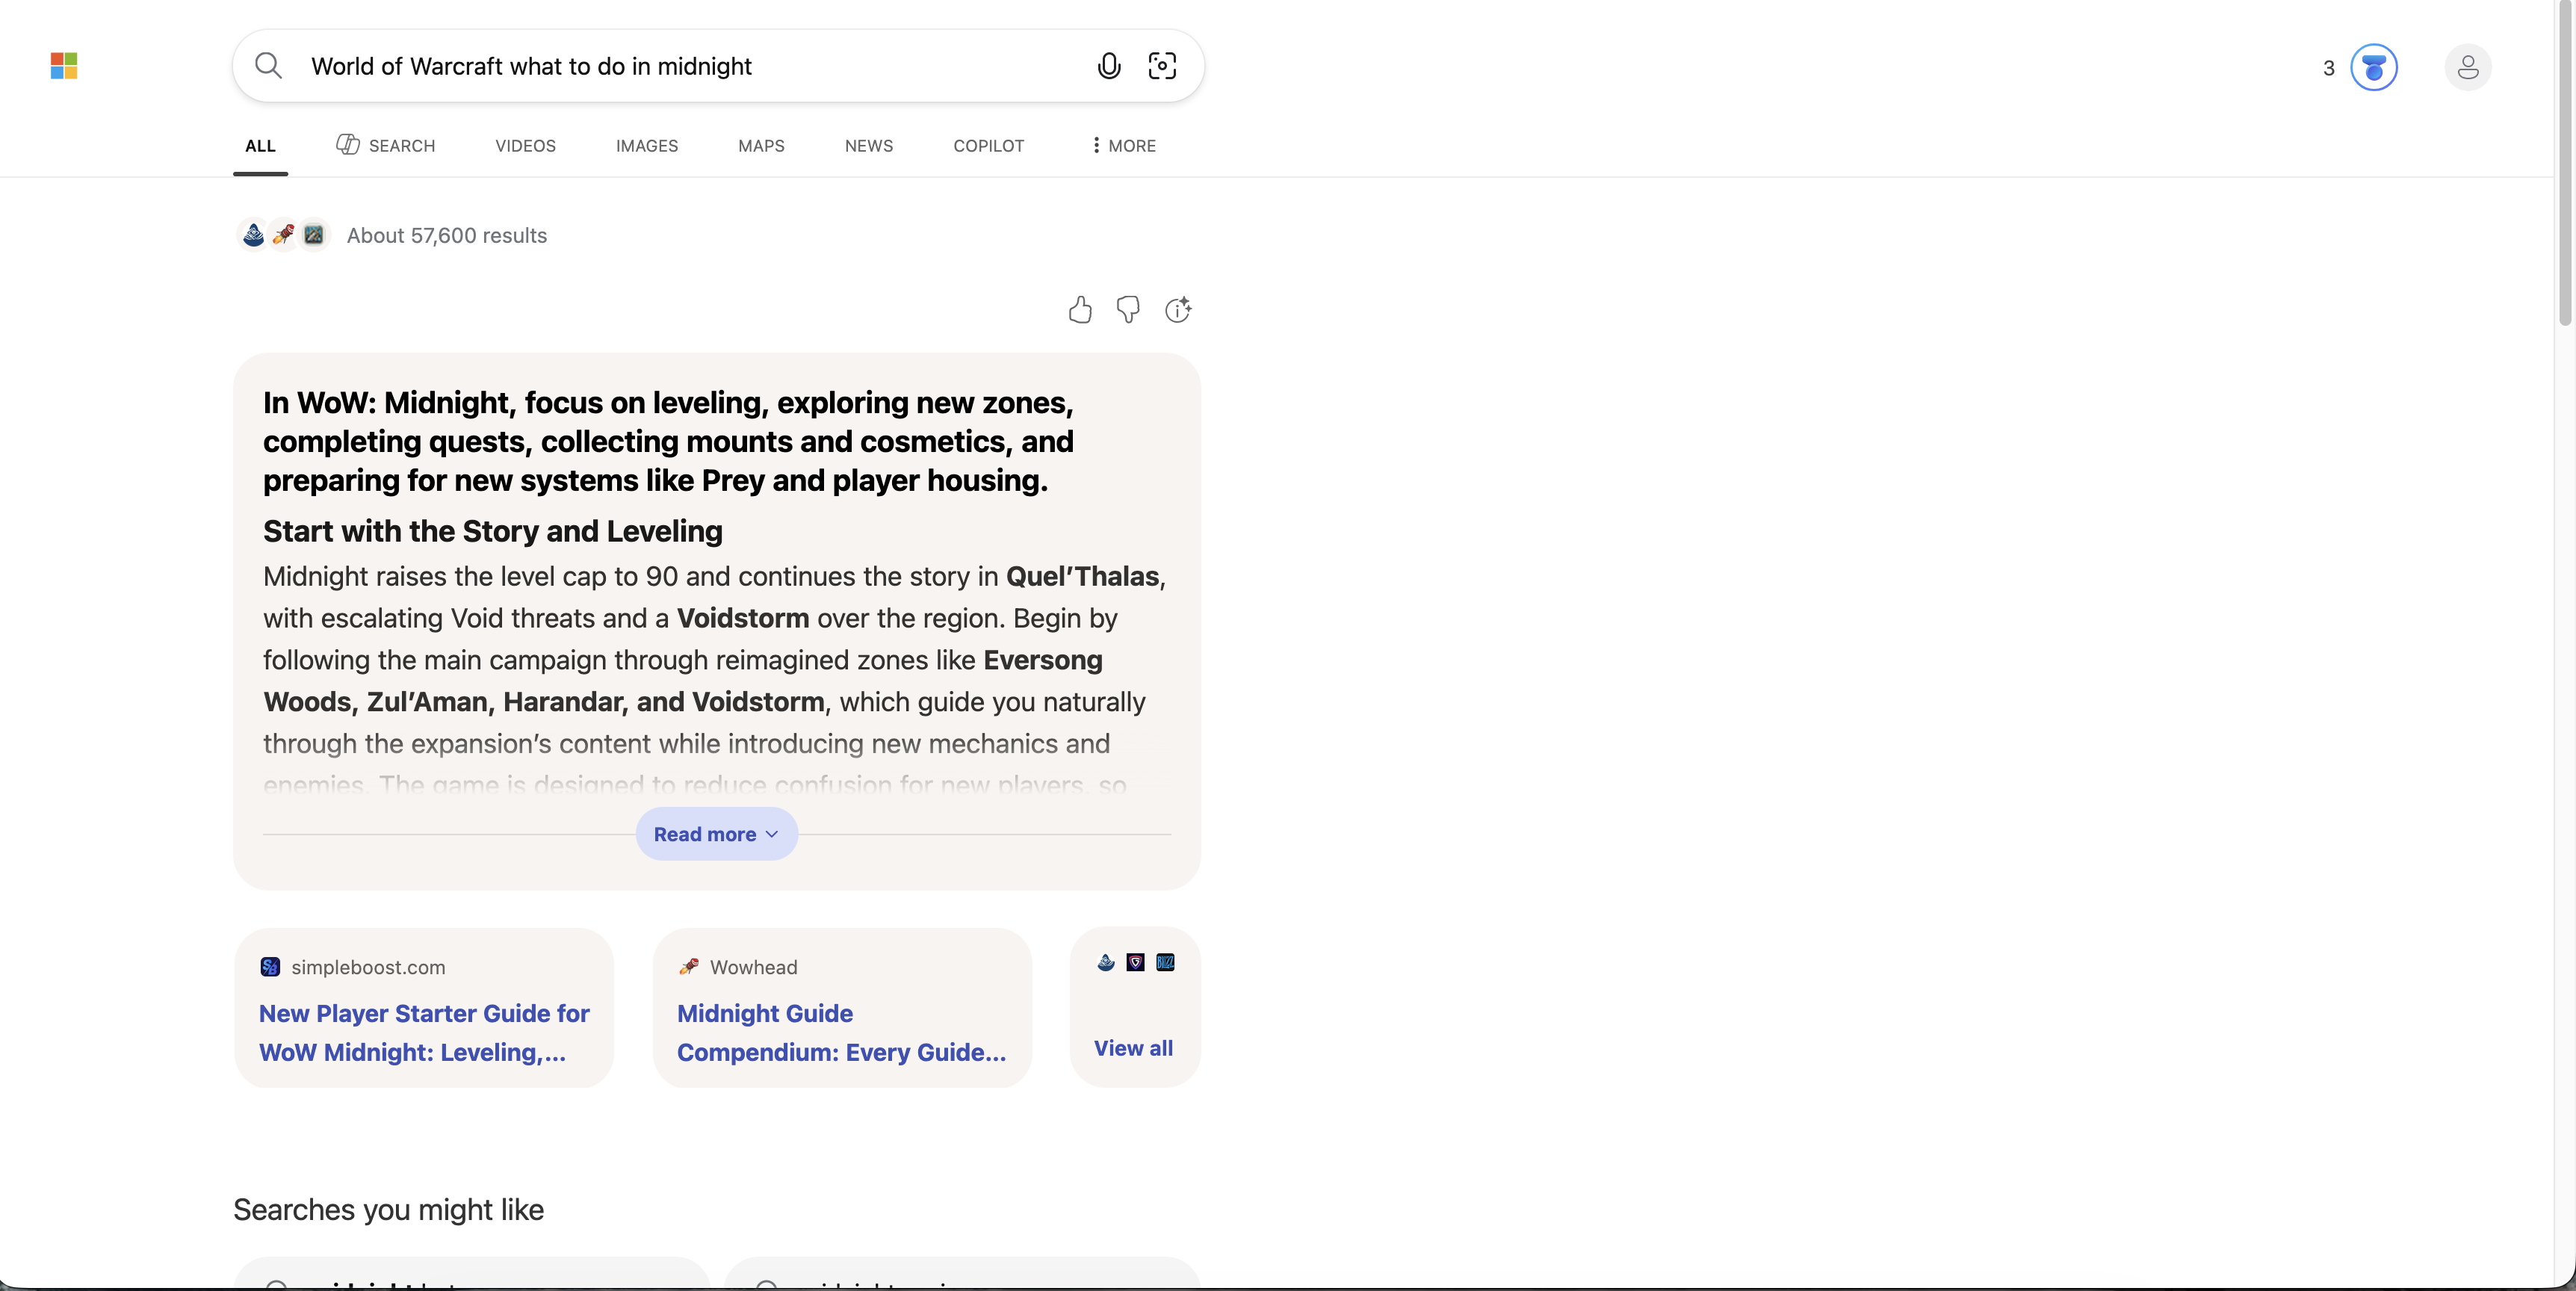Click the simpleboost.com favicon on the starter guide card
Image resolution: width=2576 pixels, height=1291 pixels.
pos(268,966)
